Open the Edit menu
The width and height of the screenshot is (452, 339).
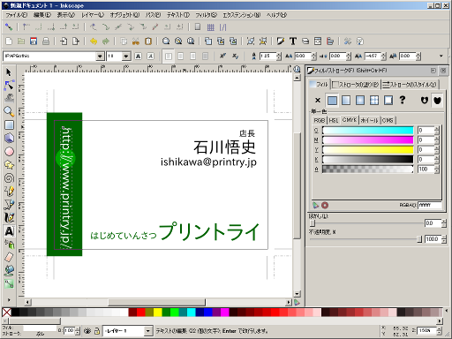click(42, 15)
